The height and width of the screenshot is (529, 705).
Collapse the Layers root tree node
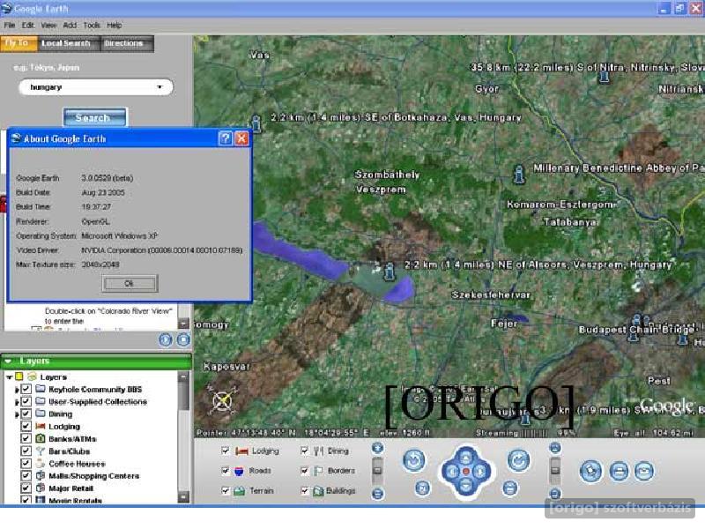(x=10, y=377)
